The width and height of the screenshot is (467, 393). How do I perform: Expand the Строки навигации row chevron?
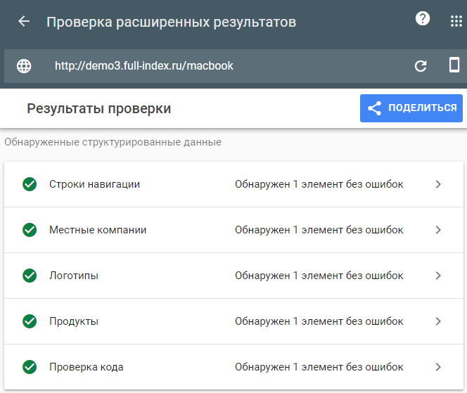(438, 184)
